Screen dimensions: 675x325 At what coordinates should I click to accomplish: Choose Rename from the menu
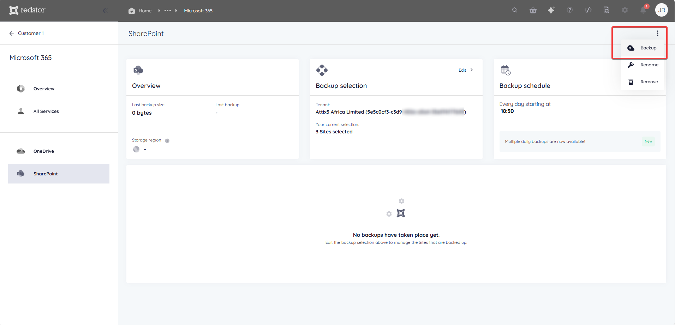pyautogui.click(x=643, y=65)
